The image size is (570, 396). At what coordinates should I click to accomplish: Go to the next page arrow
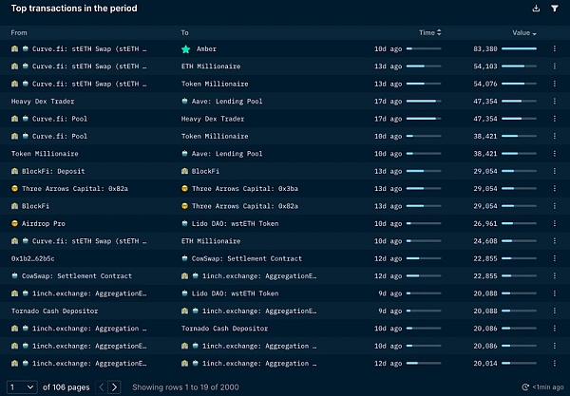click(x=114, y=387)
